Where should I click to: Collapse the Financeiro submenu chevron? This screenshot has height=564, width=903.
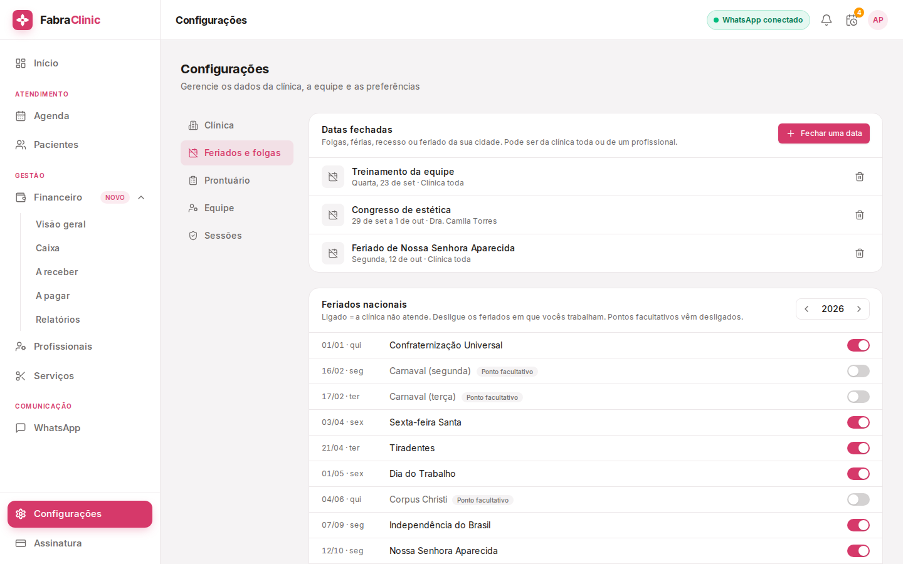(x=141, y=197)
